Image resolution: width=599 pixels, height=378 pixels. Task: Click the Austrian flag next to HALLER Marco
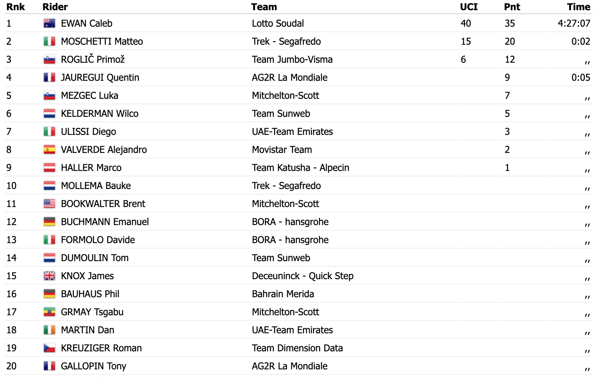pyautogui.click(x=49, y=168)
